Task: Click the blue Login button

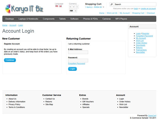Action: (x=72, y=69)
